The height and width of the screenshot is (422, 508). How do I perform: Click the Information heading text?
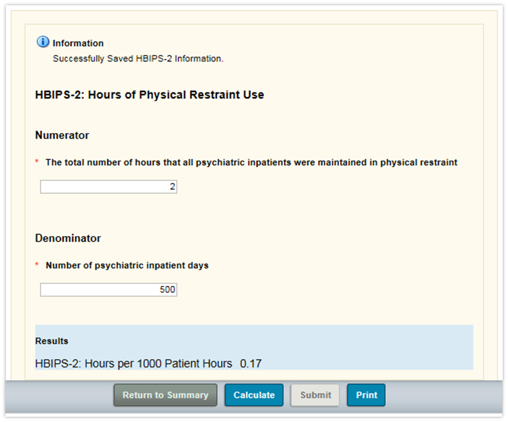coord(78,43)
